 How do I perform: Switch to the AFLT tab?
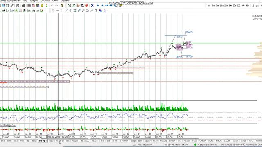point(251,141)
